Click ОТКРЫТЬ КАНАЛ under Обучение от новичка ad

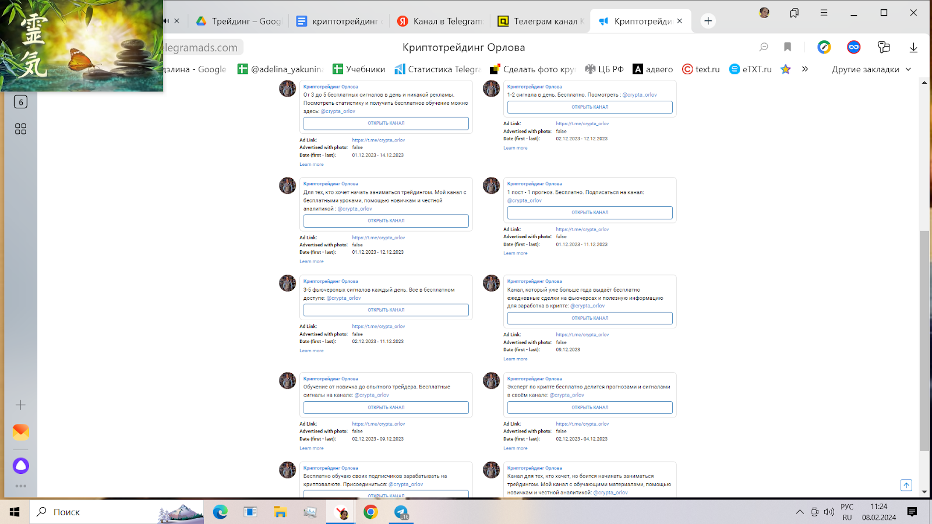386,408
